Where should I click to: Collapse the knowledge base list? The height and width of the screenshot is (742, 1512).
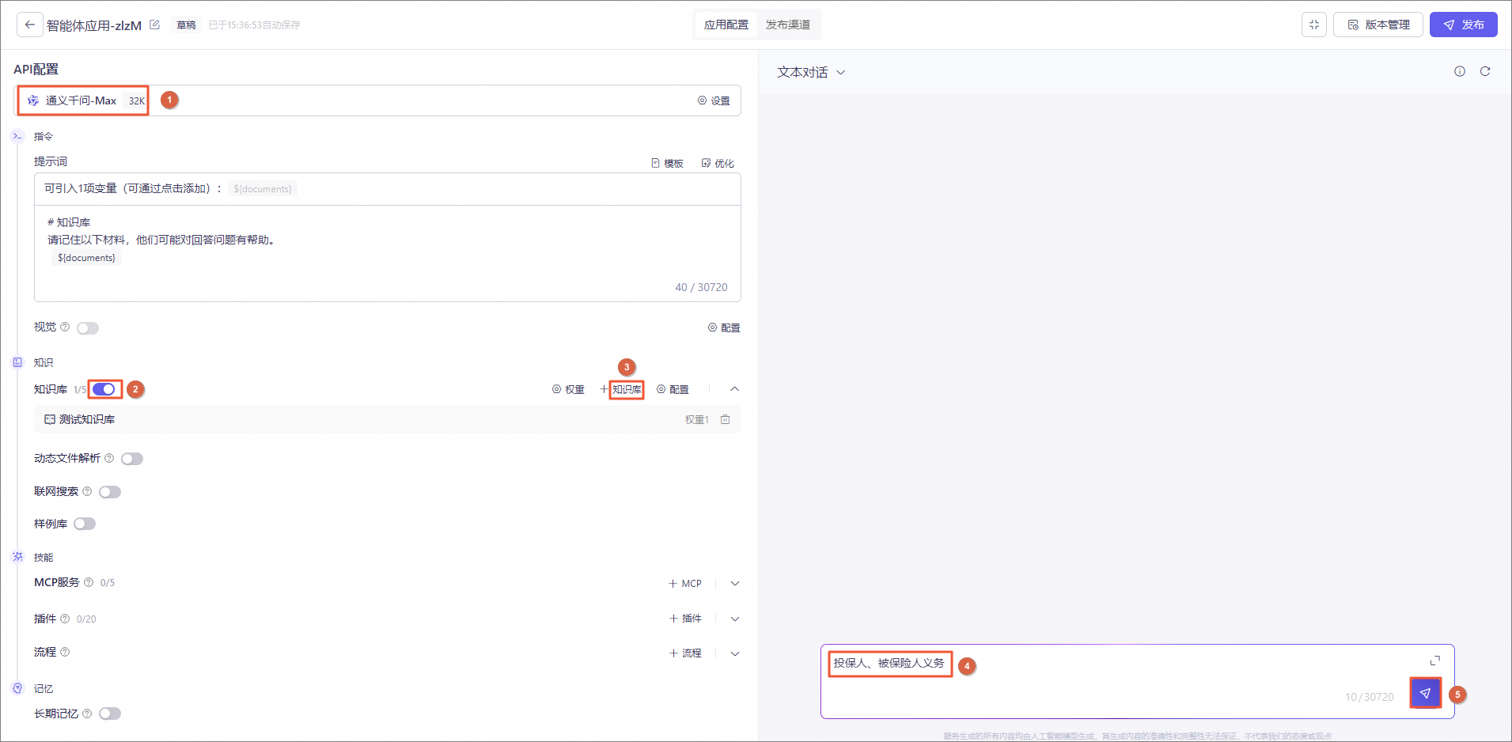click(x=735, y=389)
